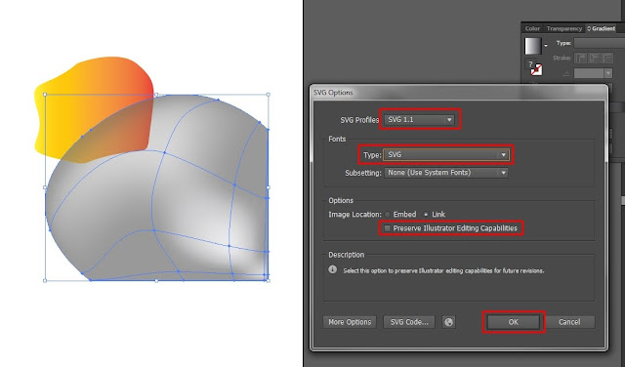Open the Fonts Type dropdown
Viewport: 625px width, 367px height.
coord(446,154)
